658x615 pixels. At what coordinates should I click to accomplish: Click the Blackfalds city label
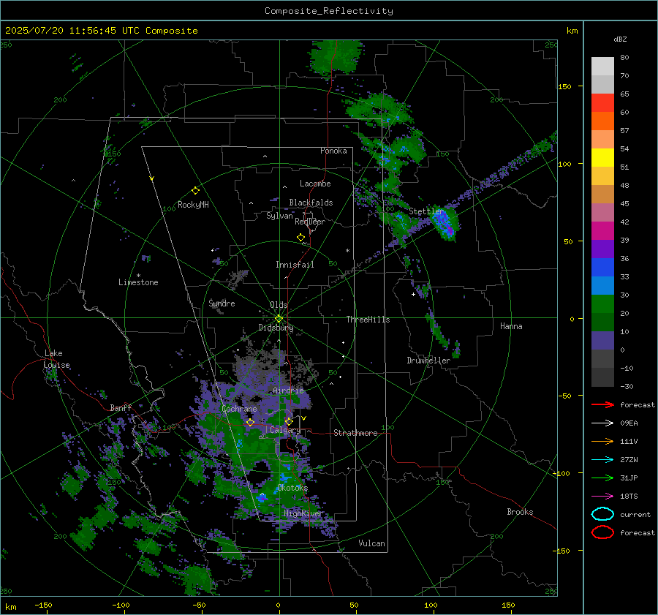point(311,203)
